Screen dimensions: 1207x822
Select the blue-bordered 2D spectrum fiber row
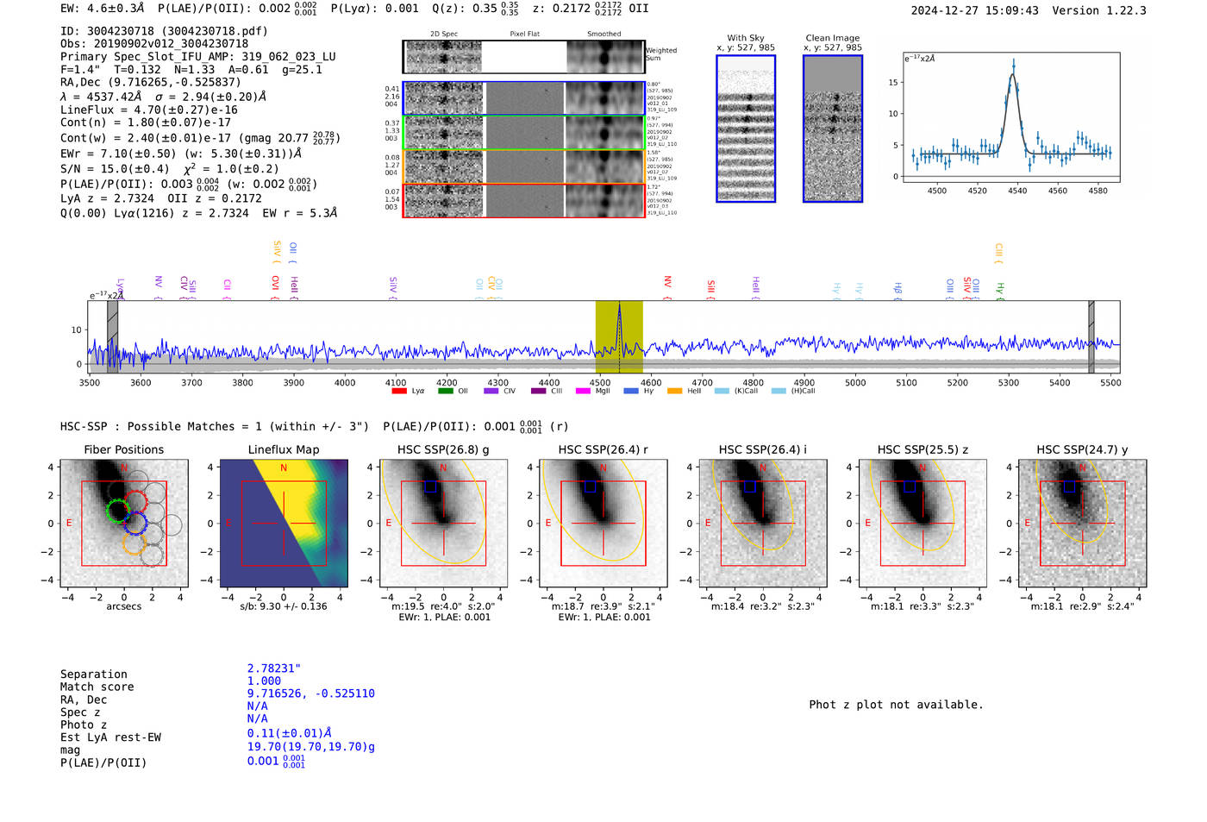click(x=523, y=98)
